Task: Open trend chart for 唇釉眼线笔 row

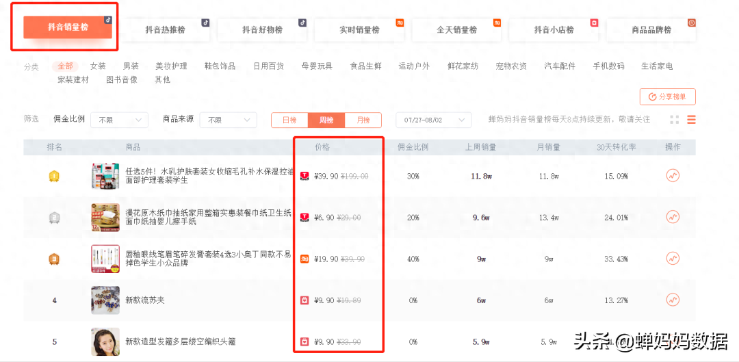Action: (673, 258)
